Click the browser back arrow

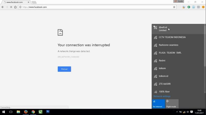tap(3, 7)
